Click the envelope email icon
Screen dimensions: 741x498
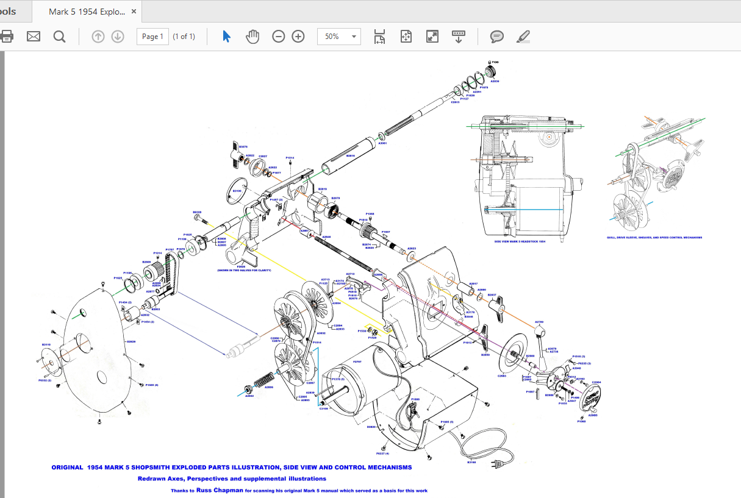tap(34, 37)
